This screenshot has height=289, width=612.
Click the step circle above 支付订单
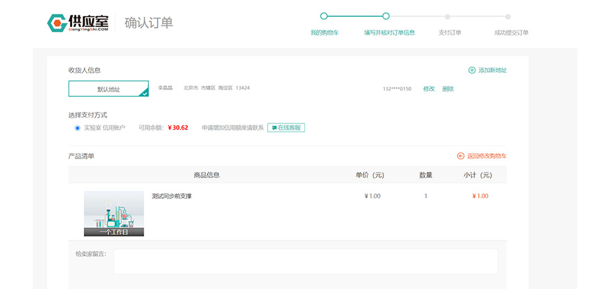[x=448, y=16]
